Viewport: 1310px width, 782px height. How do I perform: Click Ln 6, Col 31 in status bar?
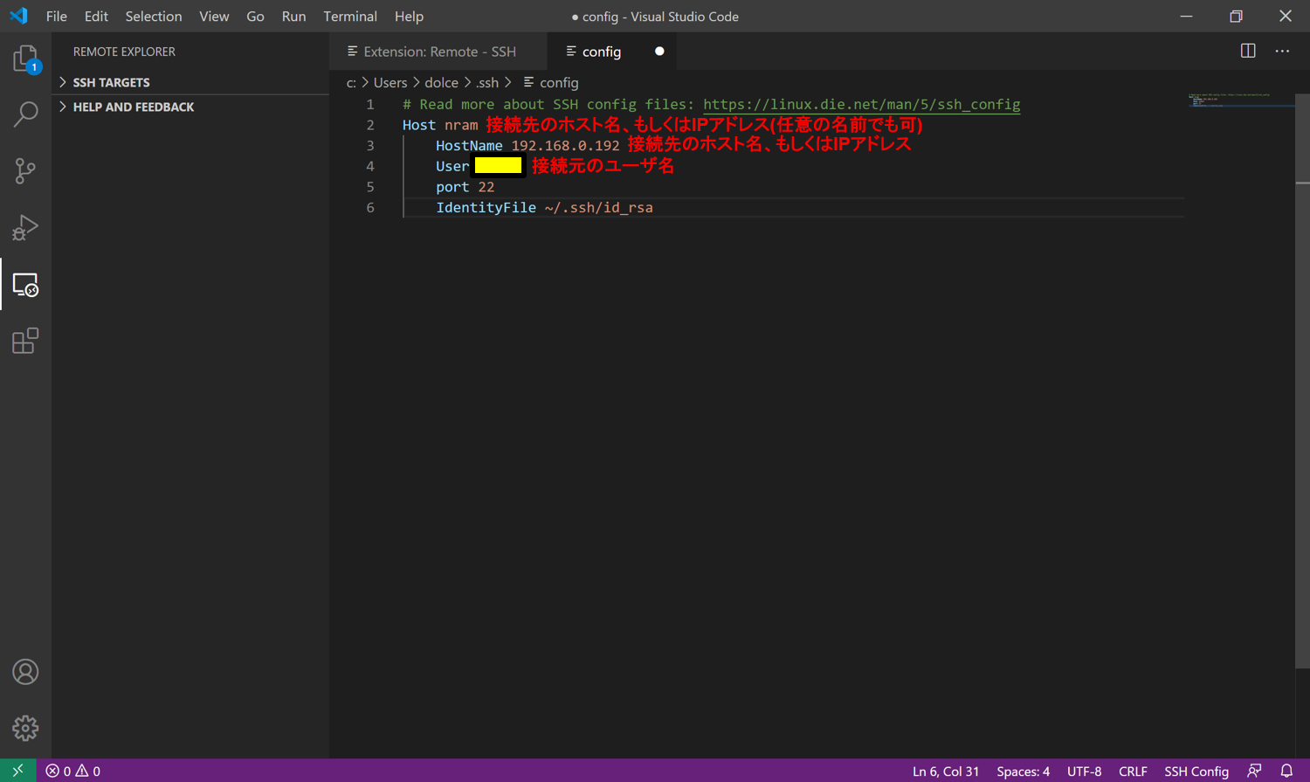point(946,771)
